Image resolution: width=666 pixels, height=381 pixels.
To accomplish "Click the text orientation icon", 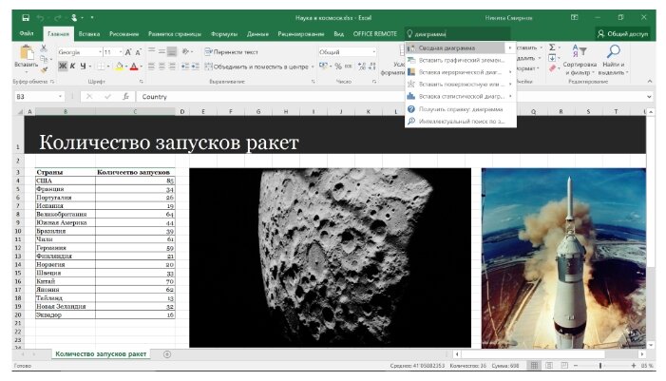I will pos(185,52).
